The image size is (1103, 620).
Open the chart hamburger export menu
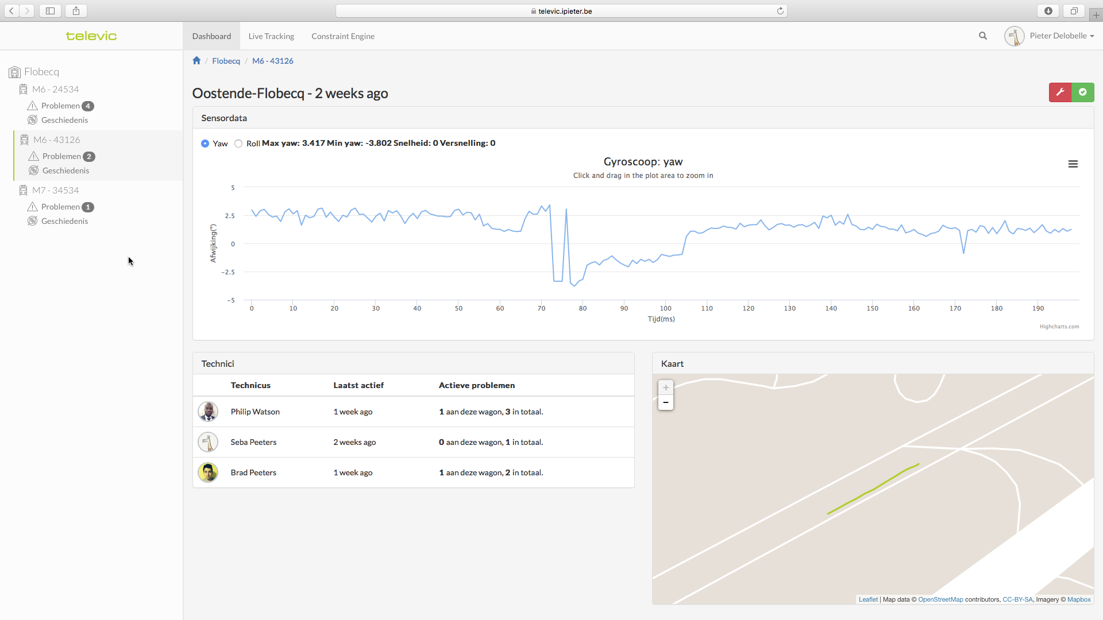coord(1073,164)
